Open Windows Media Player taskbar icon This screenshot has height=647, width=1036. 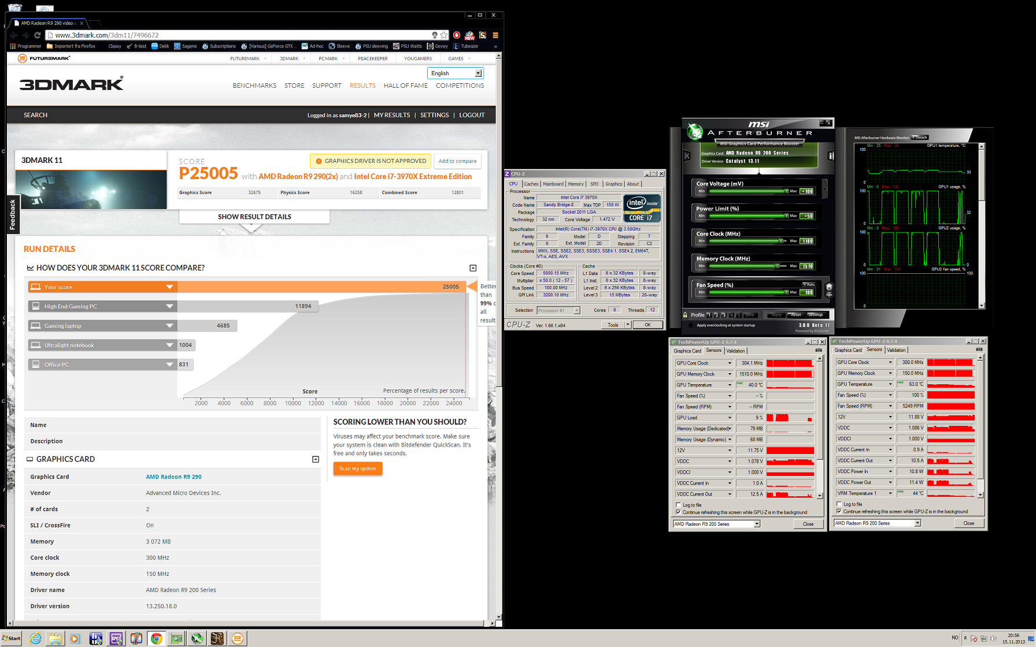pos(75,638)
